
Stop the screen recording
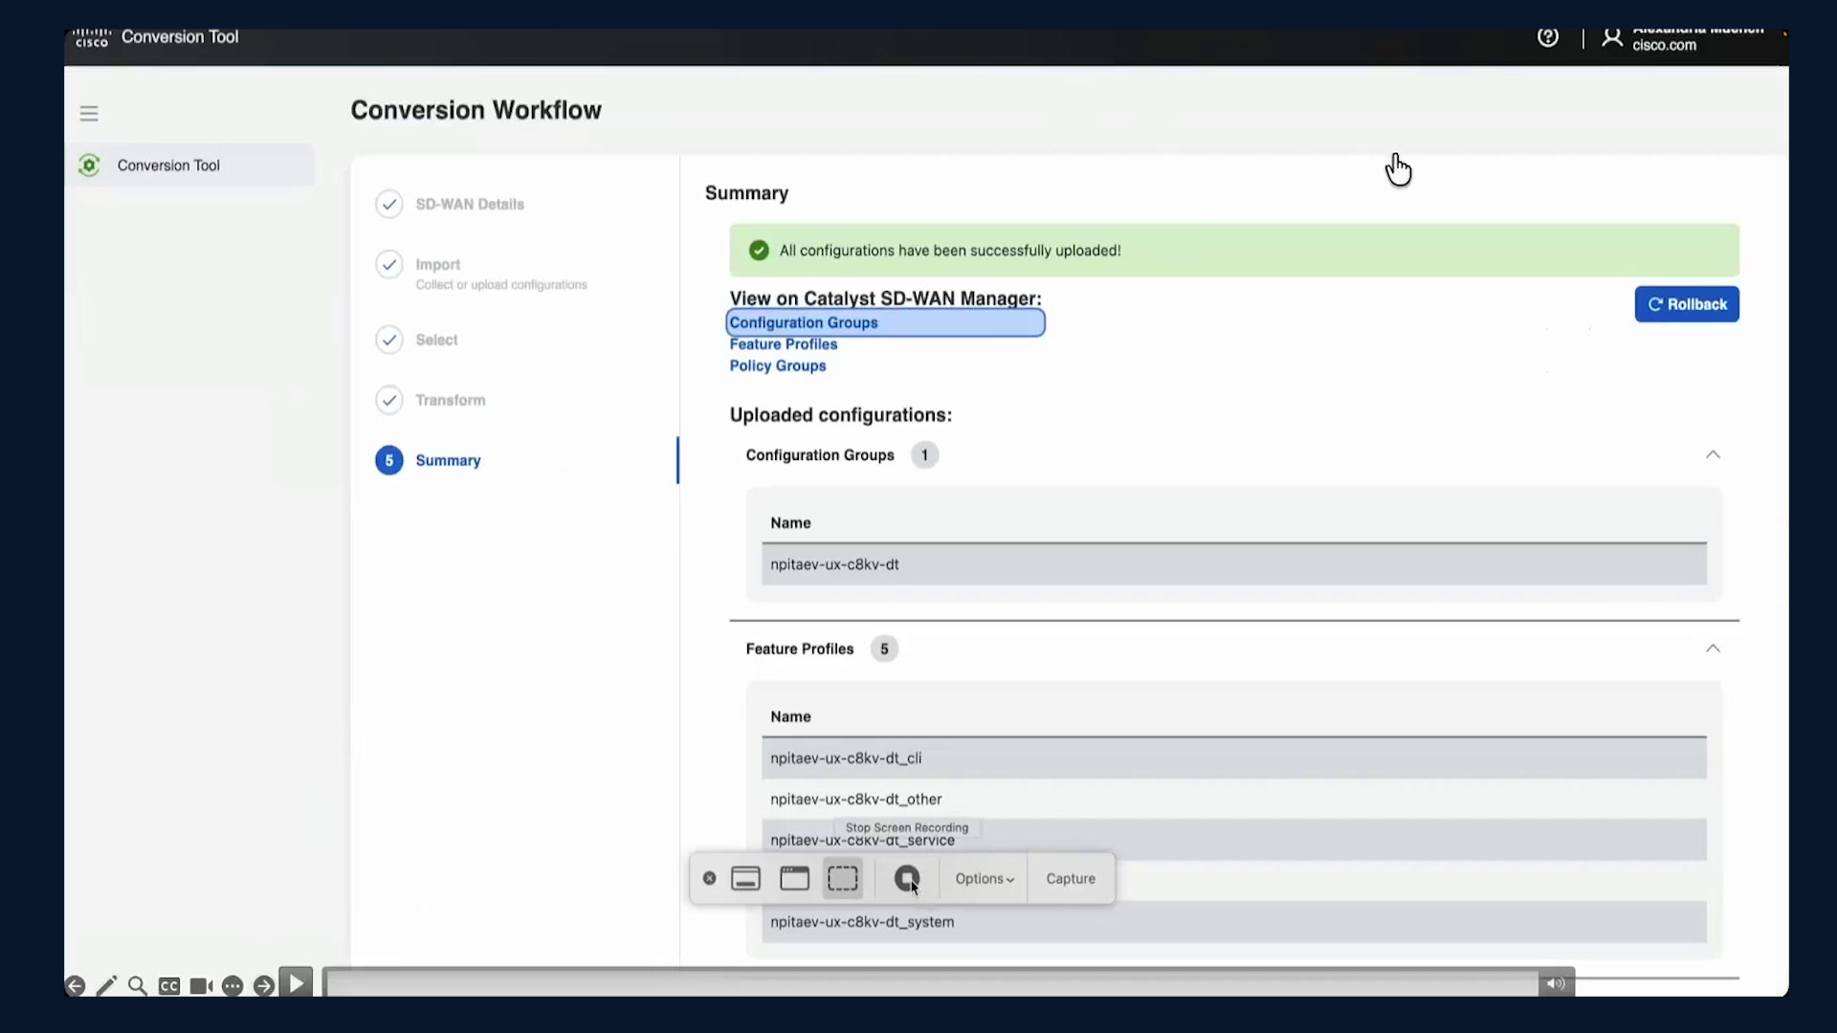[906, 879]
